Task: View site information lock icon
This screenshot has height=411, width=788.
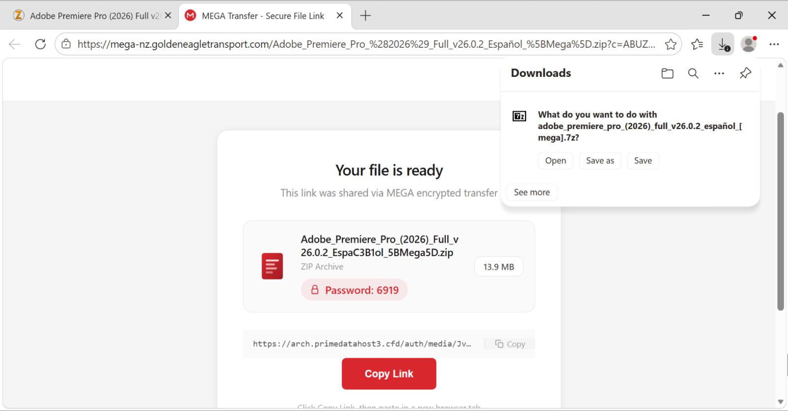Action: 66,44
